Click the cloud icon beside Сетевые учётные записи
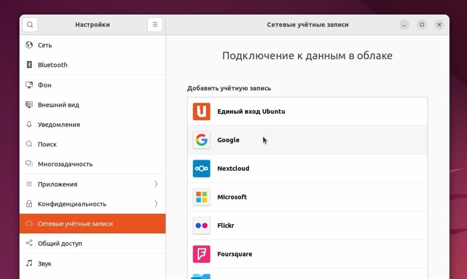The width and height of the screenshot is (467, 279). (x=29, y=223)
